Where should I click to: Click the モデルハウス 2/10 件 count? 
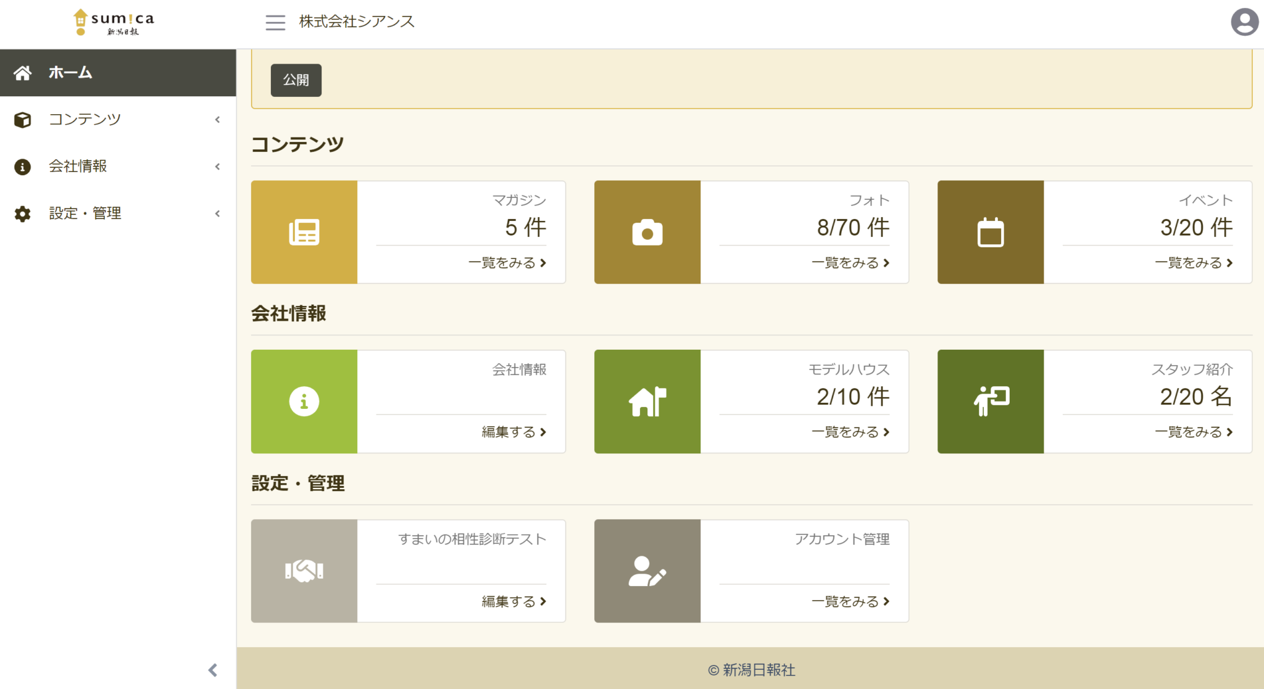click(854, 397)
